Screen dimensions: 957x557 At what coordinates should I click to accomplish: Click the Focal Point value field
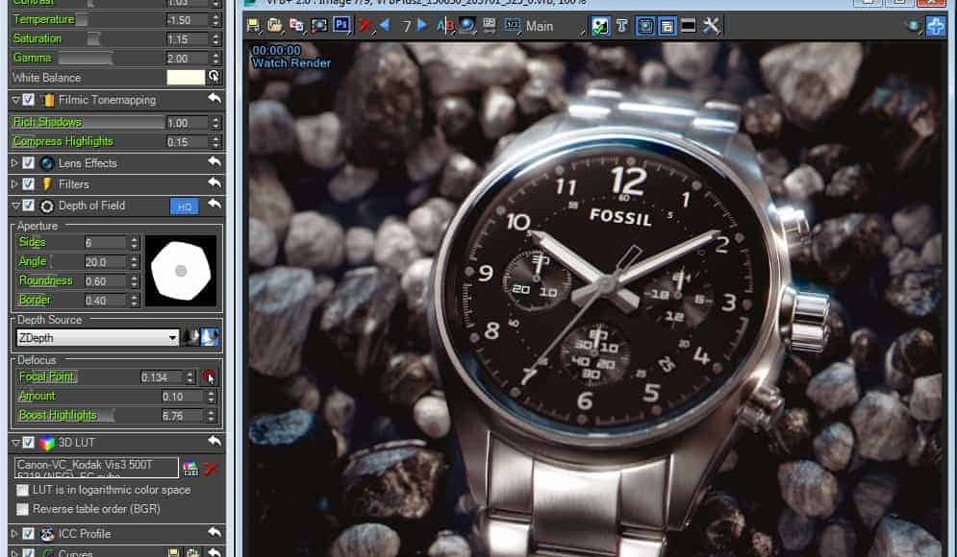159,377
